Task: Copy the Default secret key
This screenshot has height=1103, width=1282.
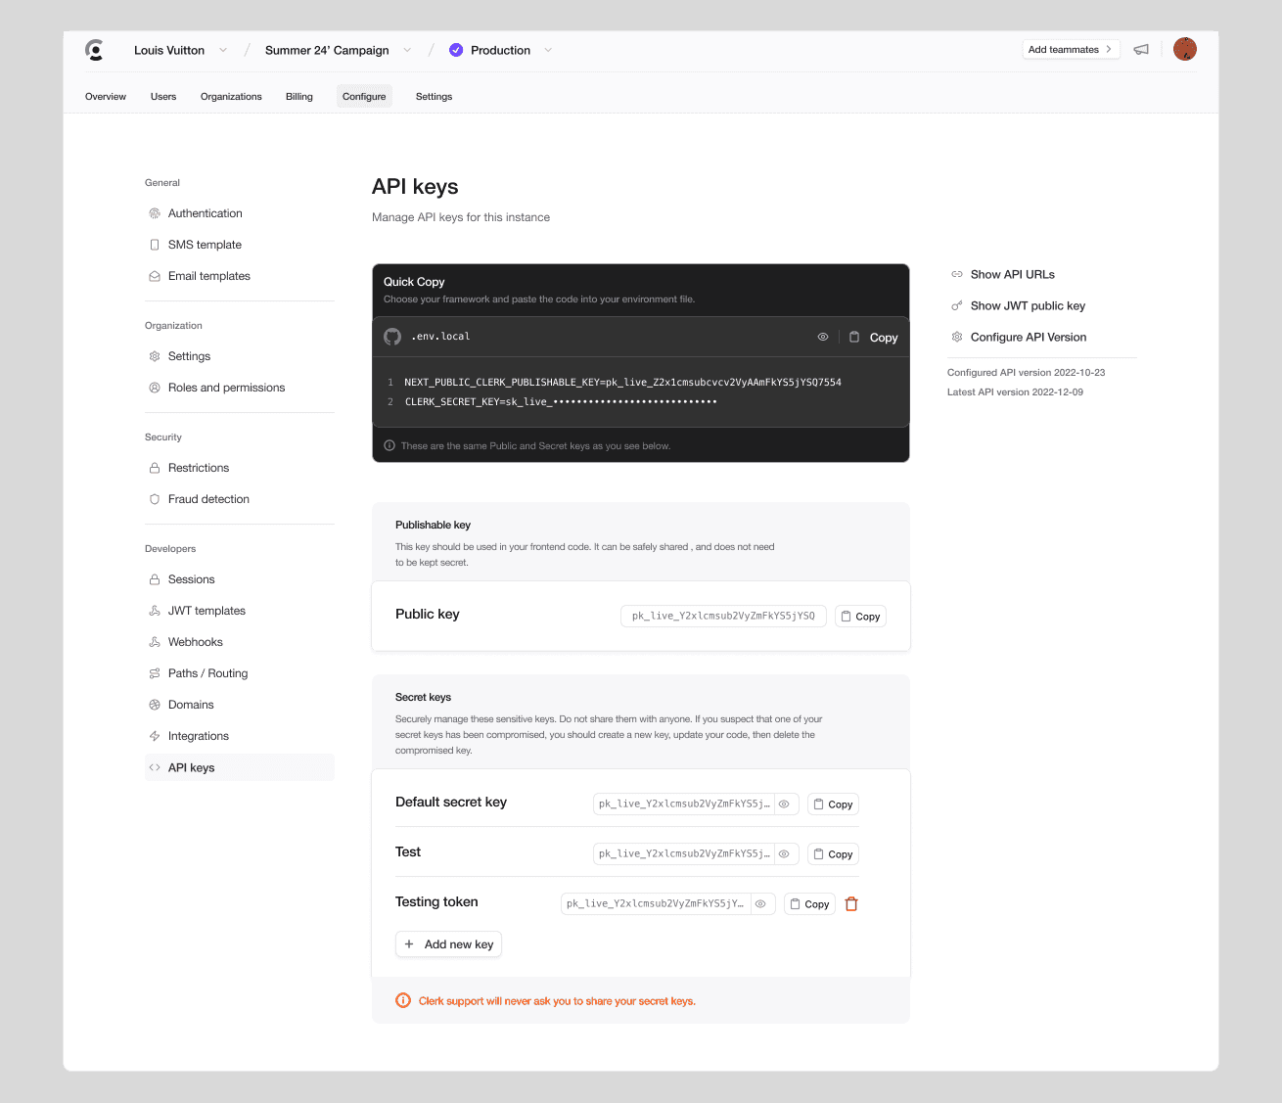Action: (x=834, y=804)
